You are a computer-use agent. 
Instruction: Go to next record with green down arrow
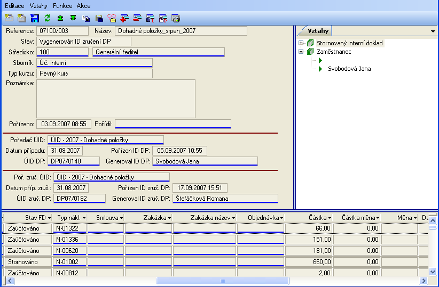tap(73, 18)
